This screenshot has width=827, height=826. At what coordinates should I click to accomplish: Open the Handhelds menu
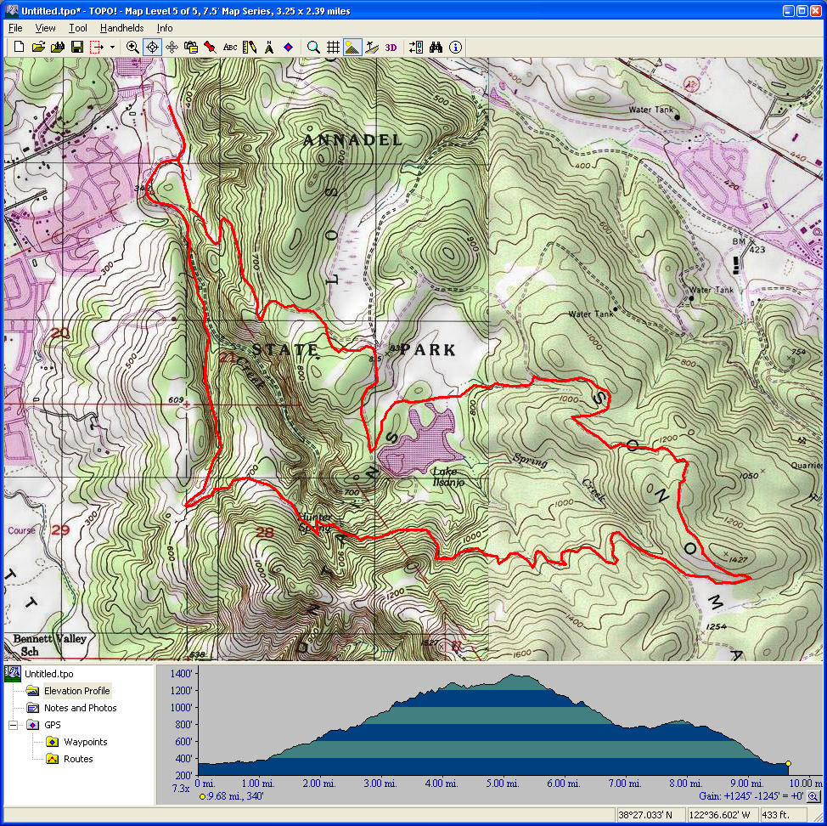(x=121, y=28)
